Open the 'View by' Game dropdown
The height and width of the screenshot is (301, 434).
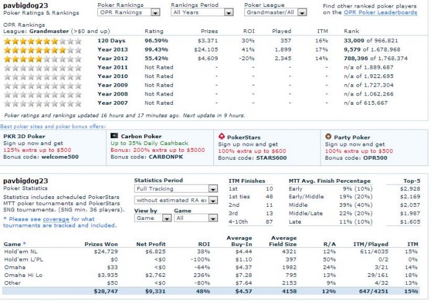click(152, 218)
